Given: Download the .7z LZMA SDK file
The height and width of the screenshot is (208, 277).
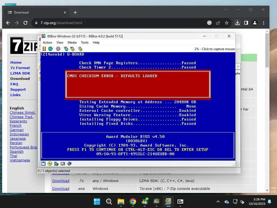Looking at the screenshot, I should [x=61, y=181].
